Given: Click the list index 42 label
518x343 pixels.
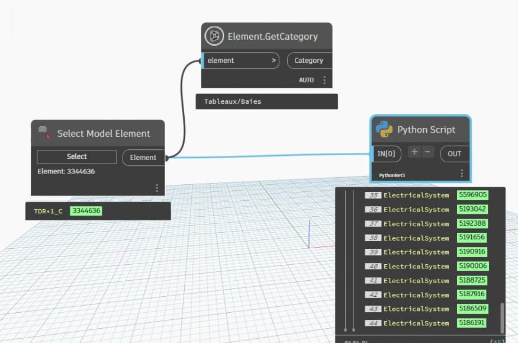Looking at the screenshot, I should 373,295.
